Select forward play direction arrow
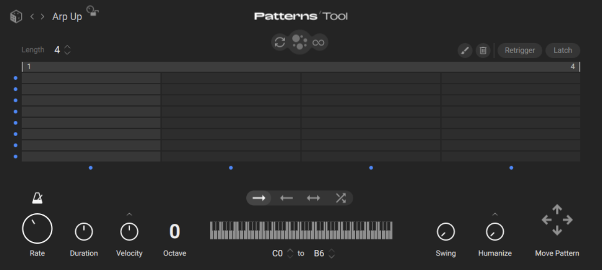 (259, 198)
